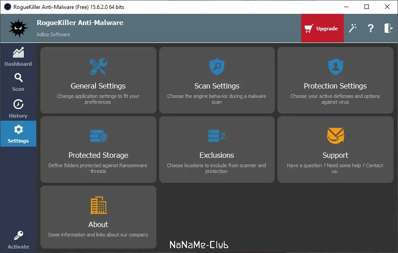398x253 pixels.
Task: Open the Dashboard chart icon
Action: tap(18, 52)
